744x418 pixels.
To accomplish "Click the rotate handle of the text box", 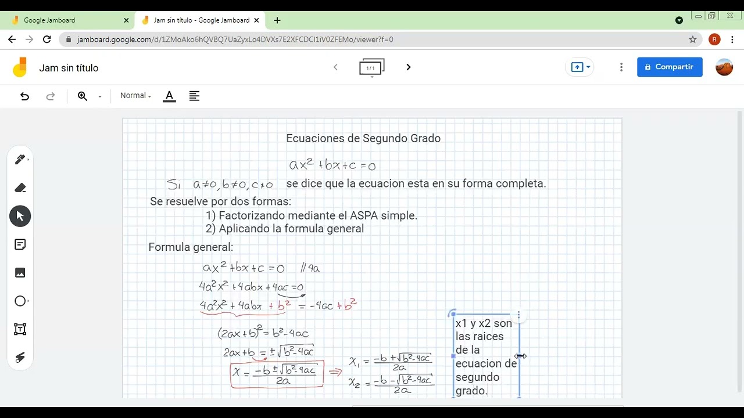I will [452, 314].
